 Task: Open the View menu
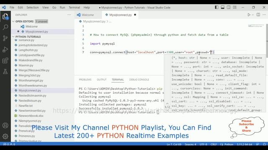click(46, 7)
